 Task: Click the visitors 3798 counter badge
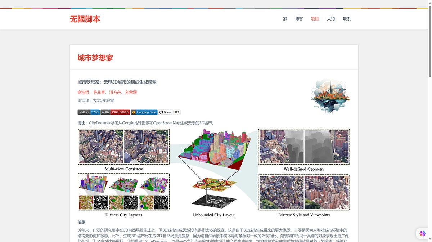pyautogui.click(x=88, y=112)
